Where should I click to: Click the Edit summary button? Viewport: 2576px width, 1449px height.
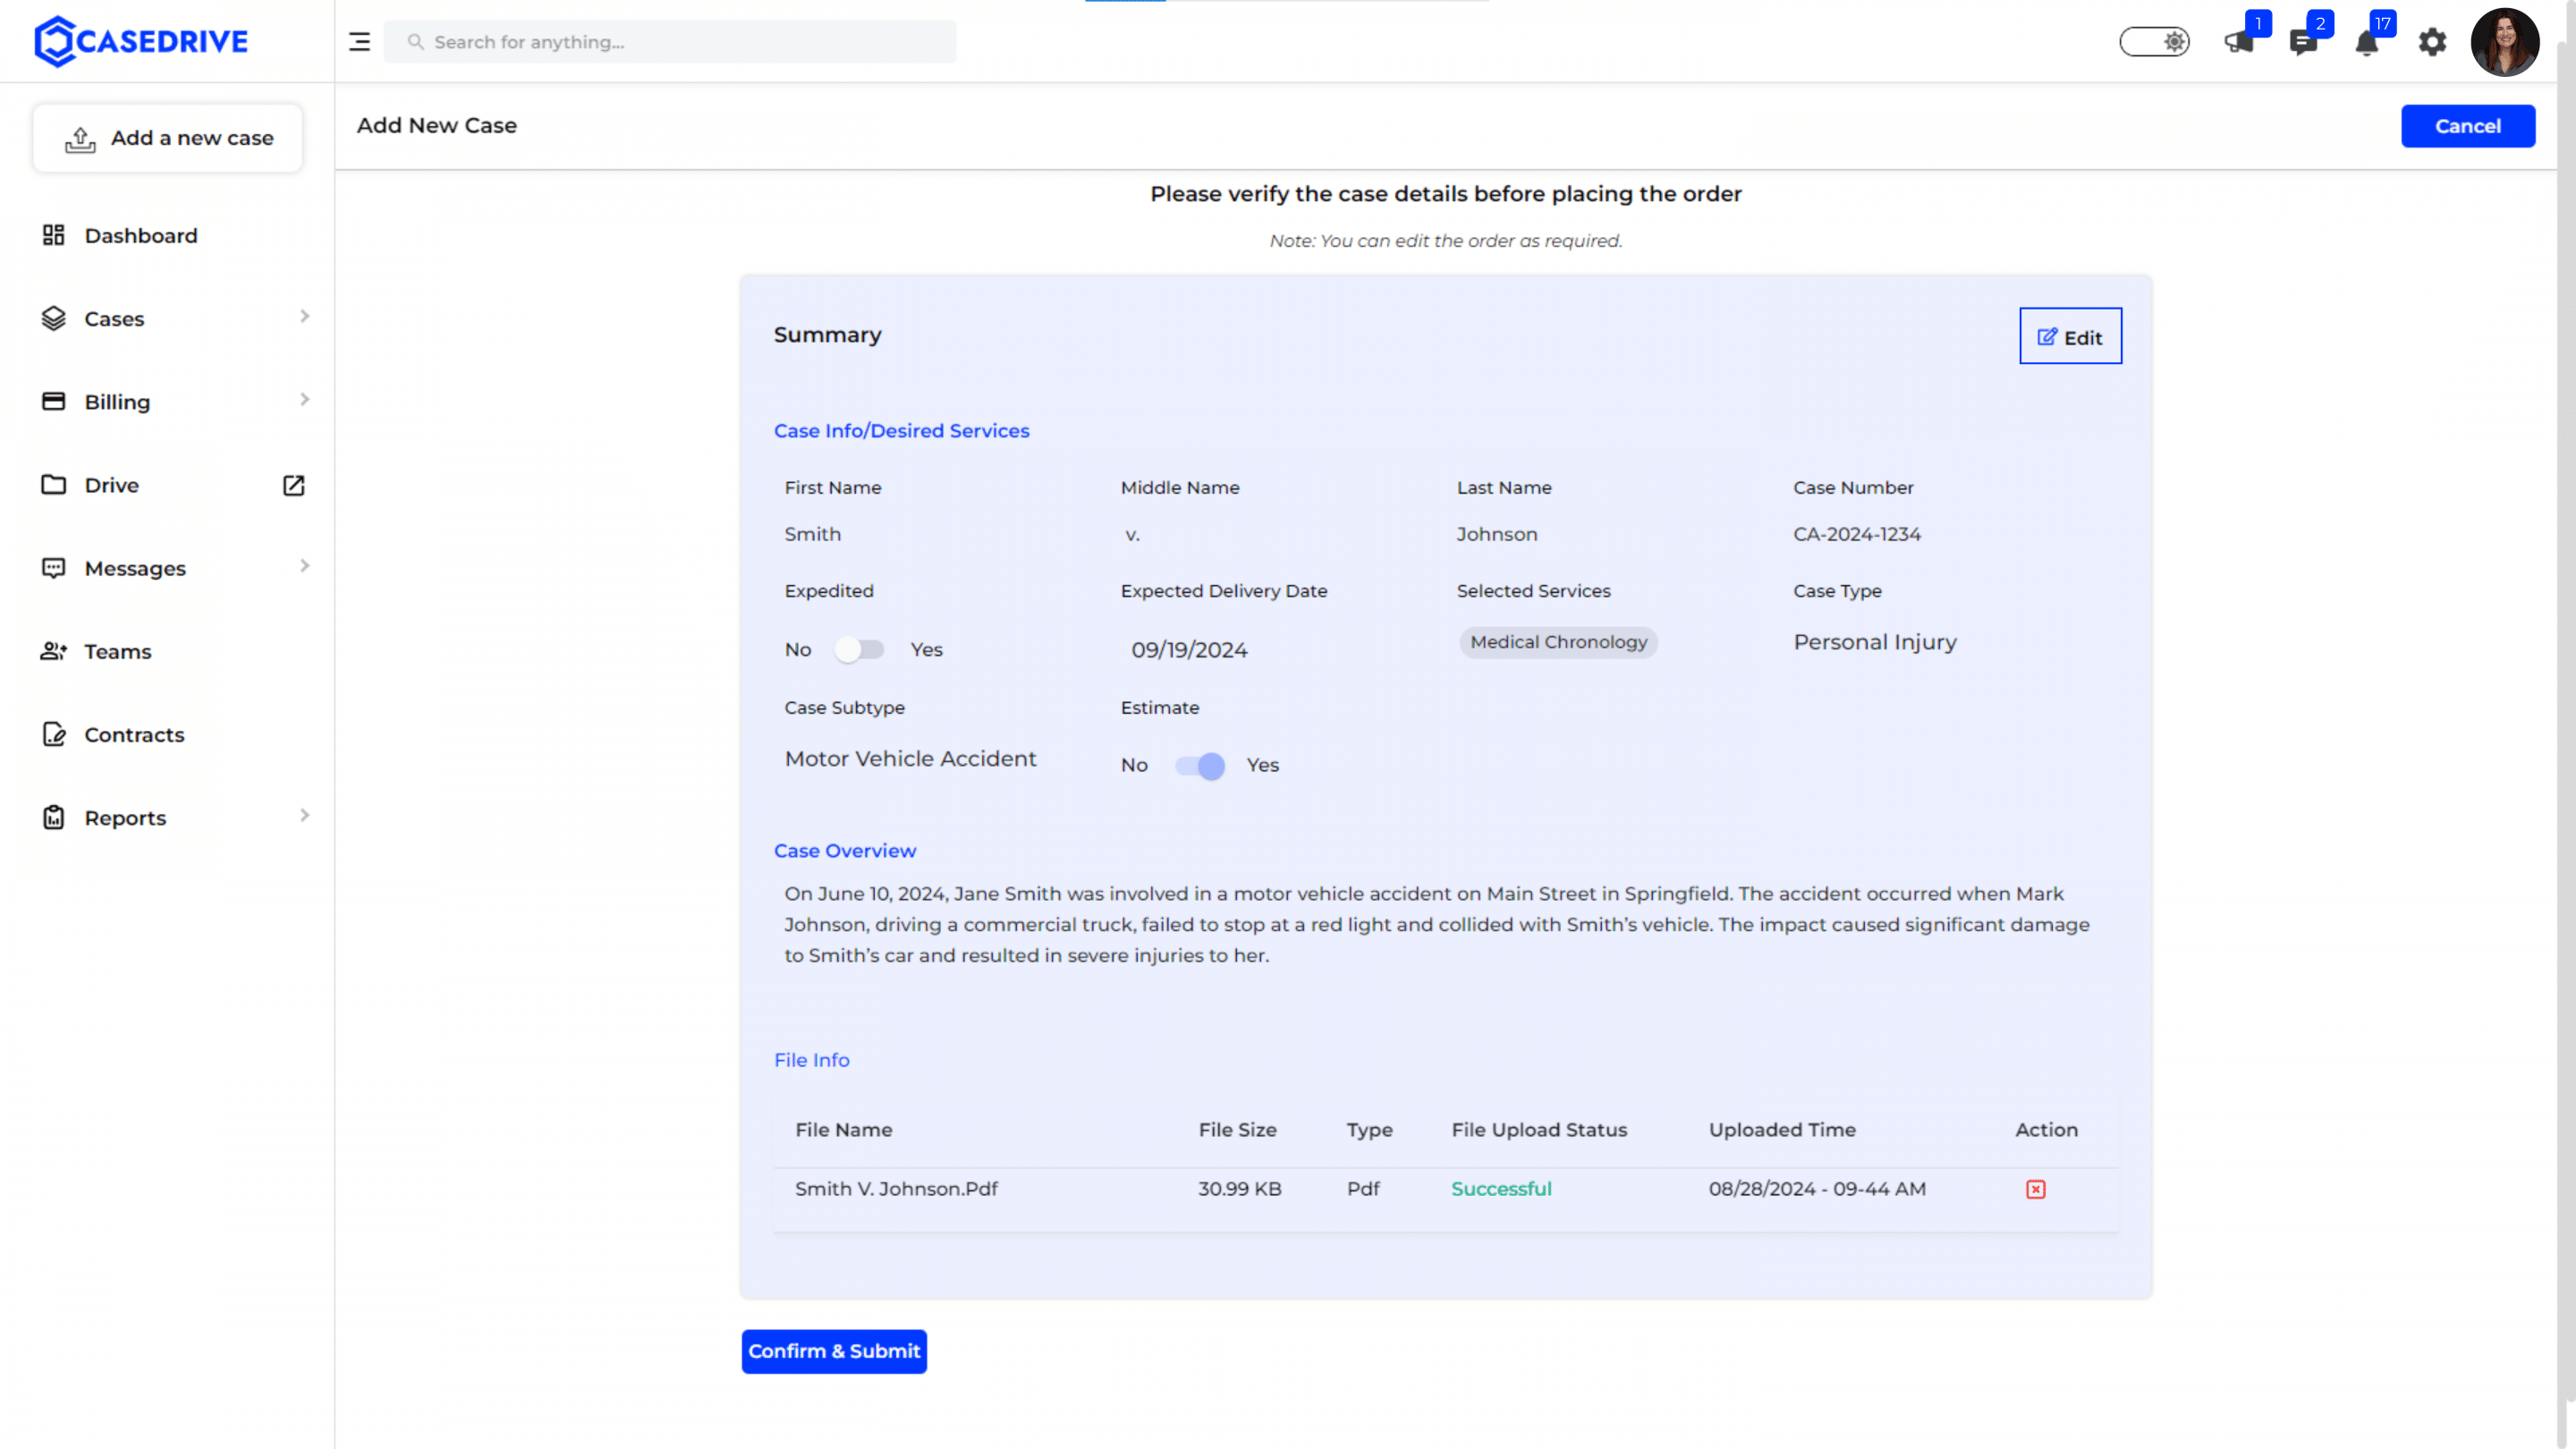[2069, 336]
